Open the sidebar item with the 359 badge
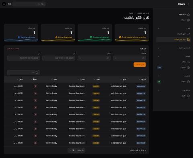The width and height of the screenshot is (193, 158). (173, 68)
